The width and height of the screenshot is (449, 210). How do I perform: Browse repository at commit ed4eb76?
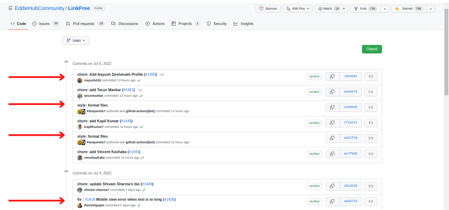tap(370, 92)
